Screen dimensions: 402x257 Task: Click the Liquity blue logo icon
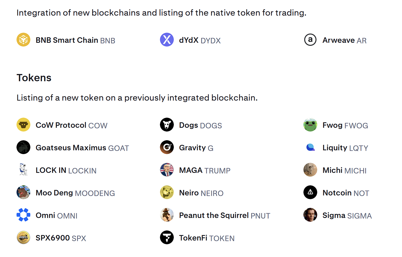pyautogui.click(x=310, y=147)
